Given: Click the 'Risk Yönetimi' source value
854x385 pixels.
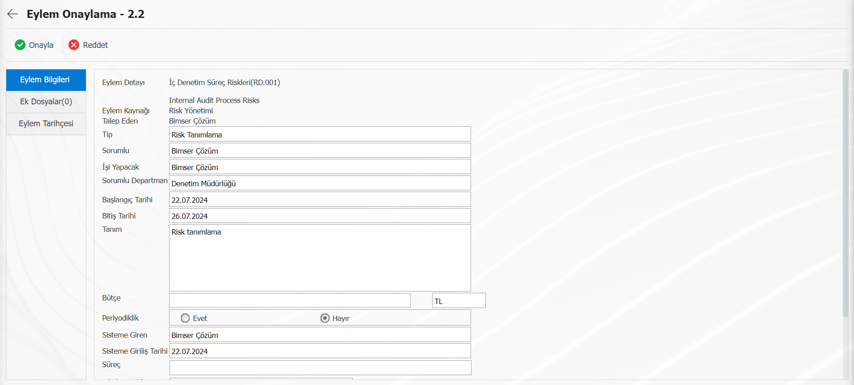Looking at the screenshot, I should (191, 111).
